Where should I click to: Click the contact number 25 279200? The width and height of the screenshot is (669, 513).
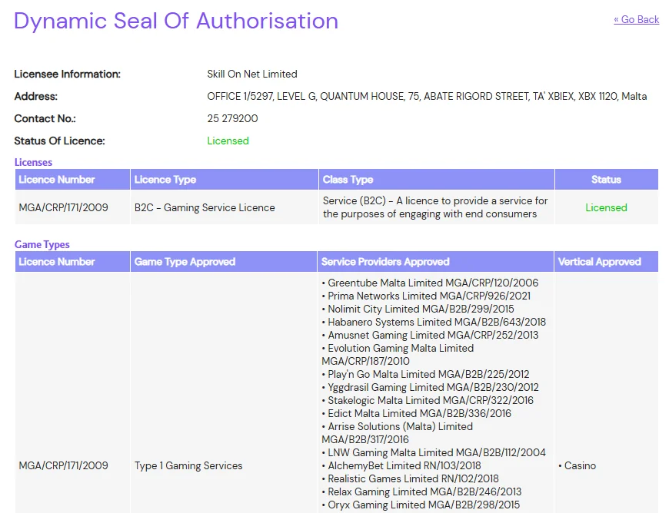(x=232, y=118)
